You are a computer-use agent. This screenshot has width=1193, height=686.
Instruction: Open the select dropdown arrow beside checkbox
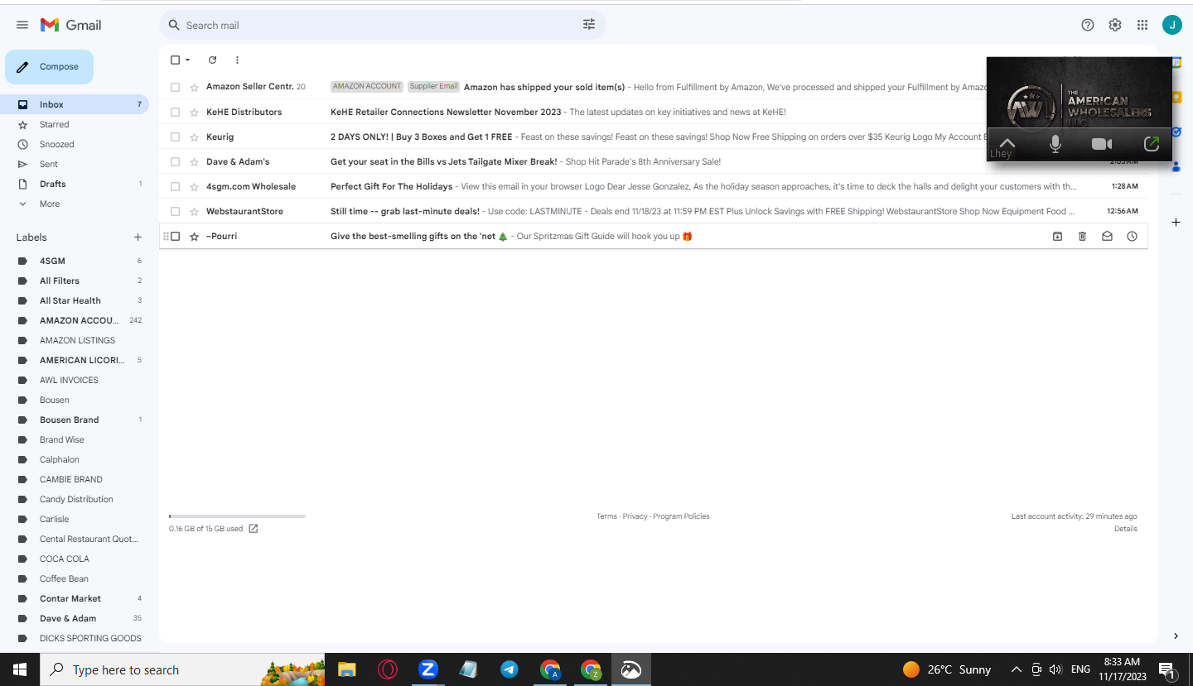tap(187, 60)
